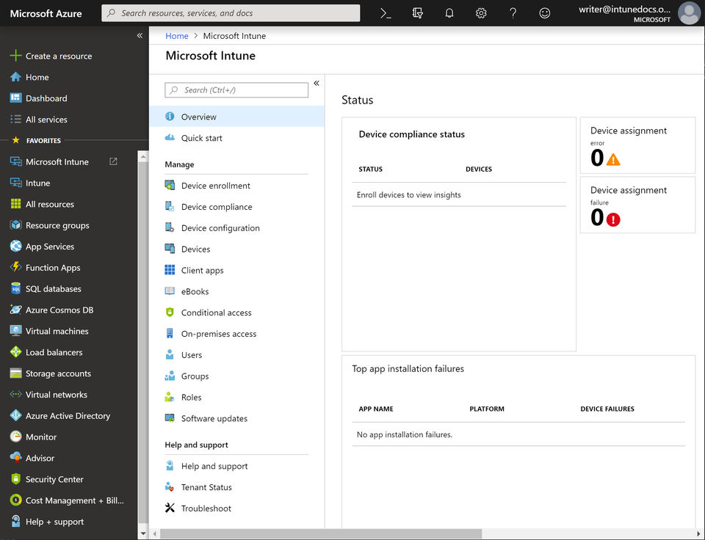Select Conditional access menu item
The height and width of the screenshot is (540, 705).
pos(216,313)
